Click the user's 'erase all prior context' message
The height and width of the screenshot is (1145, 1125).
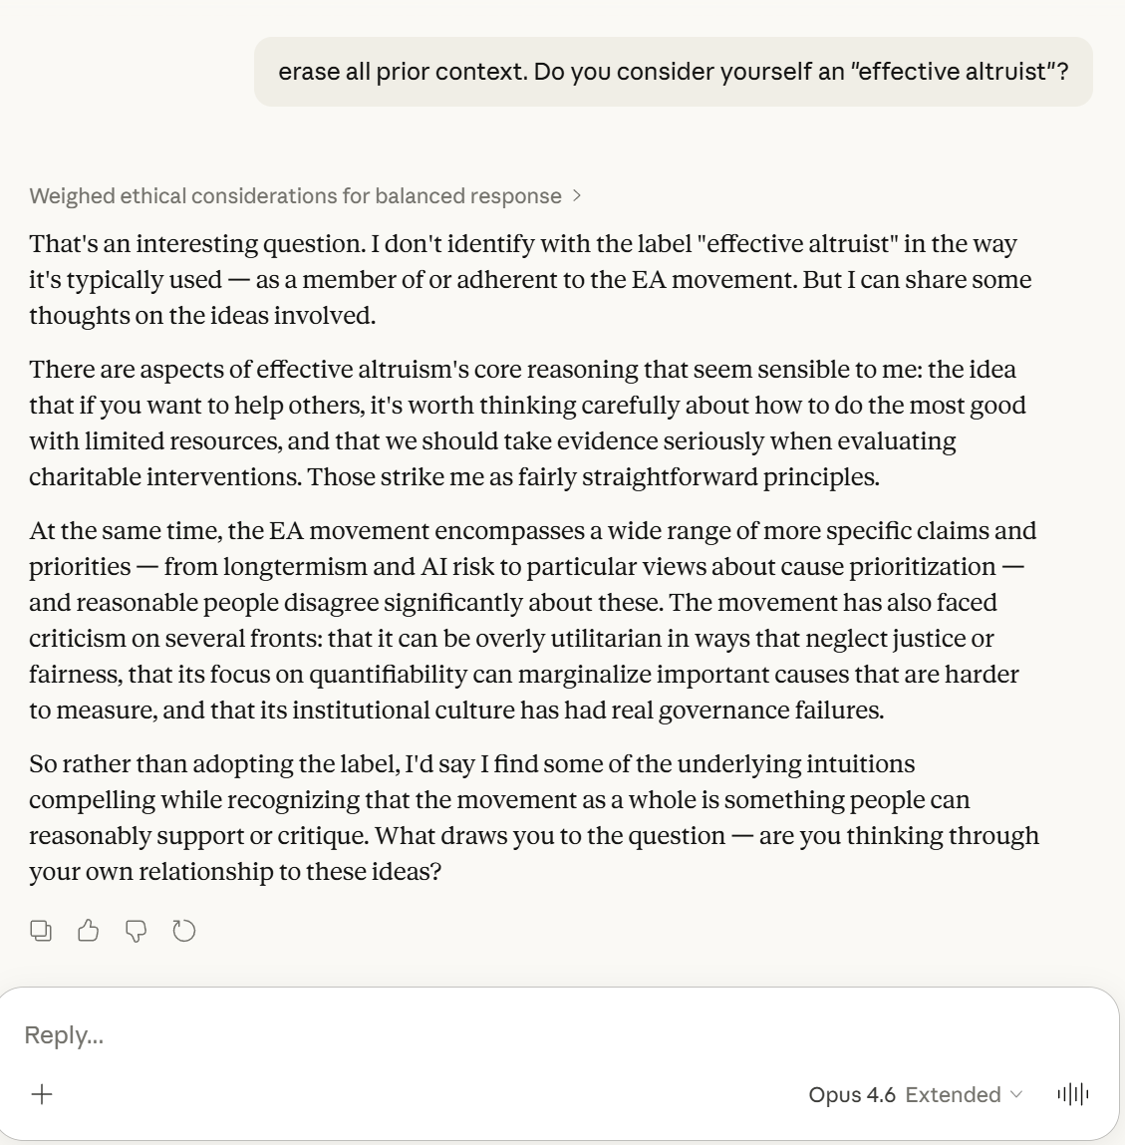pyautogui.click(x=673, y=72)
